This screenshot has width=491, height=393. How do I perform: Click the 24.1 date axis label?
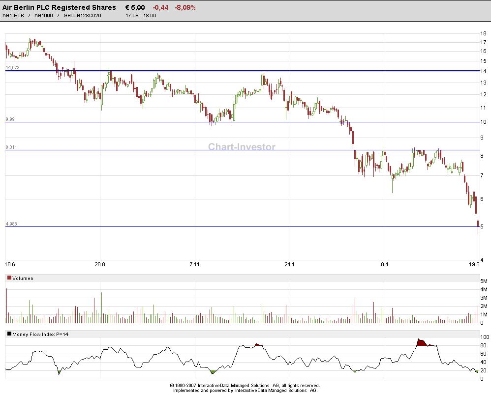(x=290, y=264)
